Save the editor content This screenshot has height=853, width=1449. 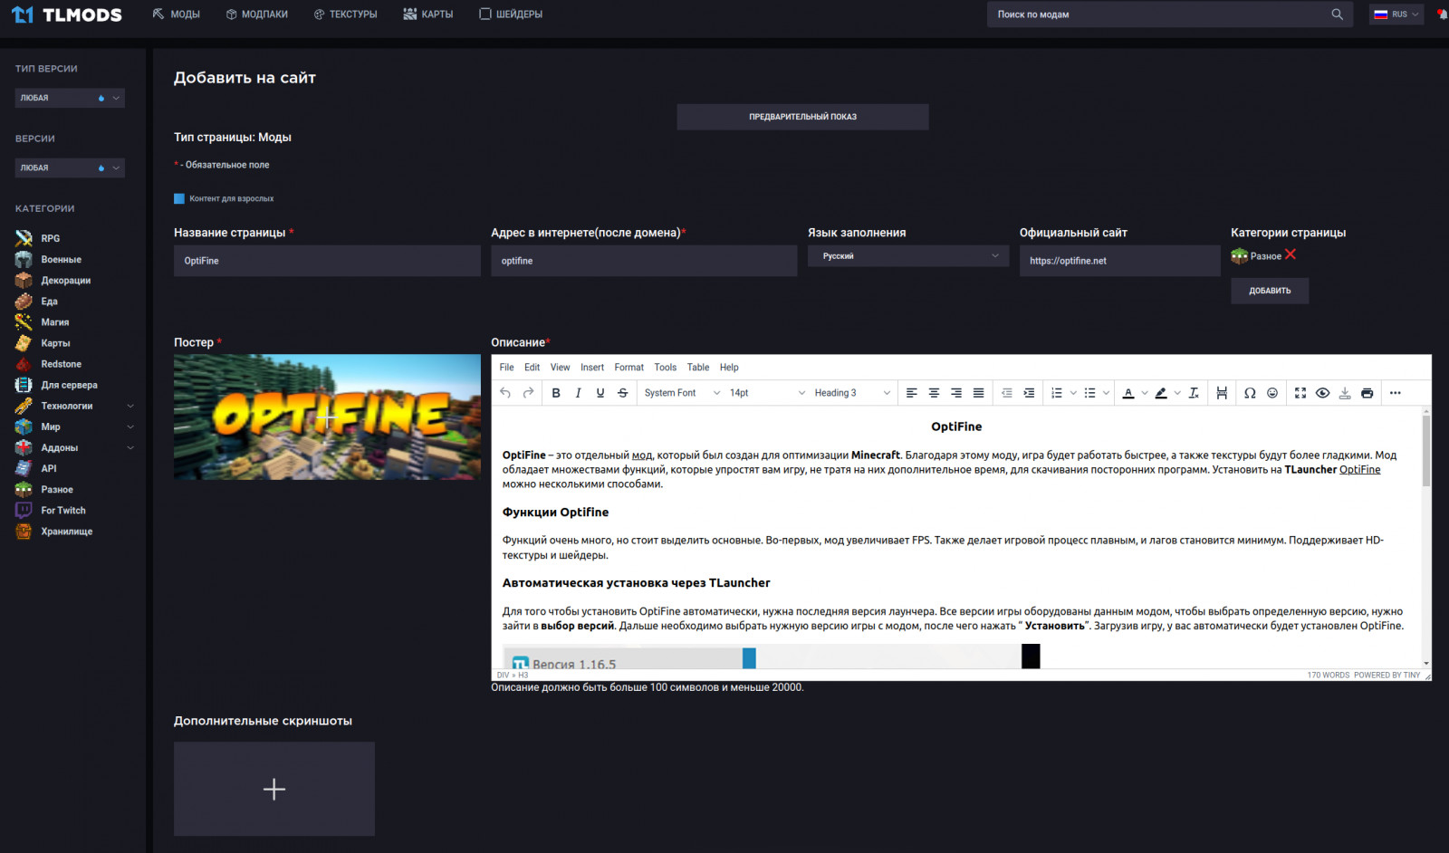[1345, 393]
